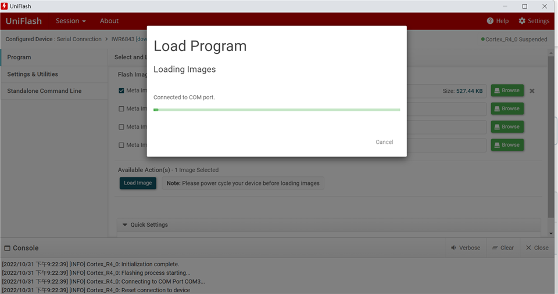Click the Load Image button
The image size is (558, 294).
click(138, 183)
